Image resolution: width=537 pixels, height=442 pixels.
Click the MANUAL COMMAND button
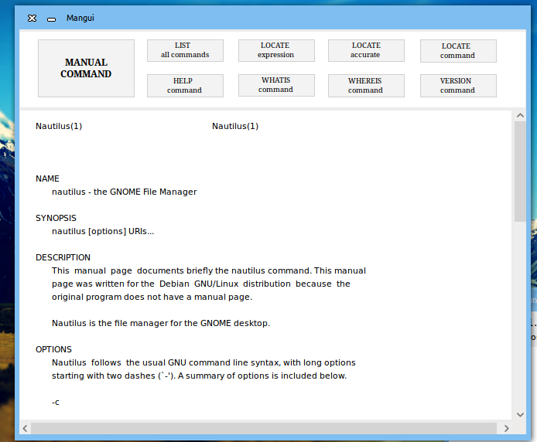click(x=86, y=68)
